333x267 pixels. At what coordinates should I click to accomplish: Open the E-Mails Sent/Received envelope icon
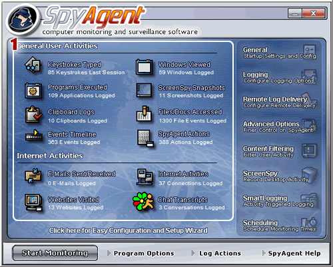[x=33, y=176]
